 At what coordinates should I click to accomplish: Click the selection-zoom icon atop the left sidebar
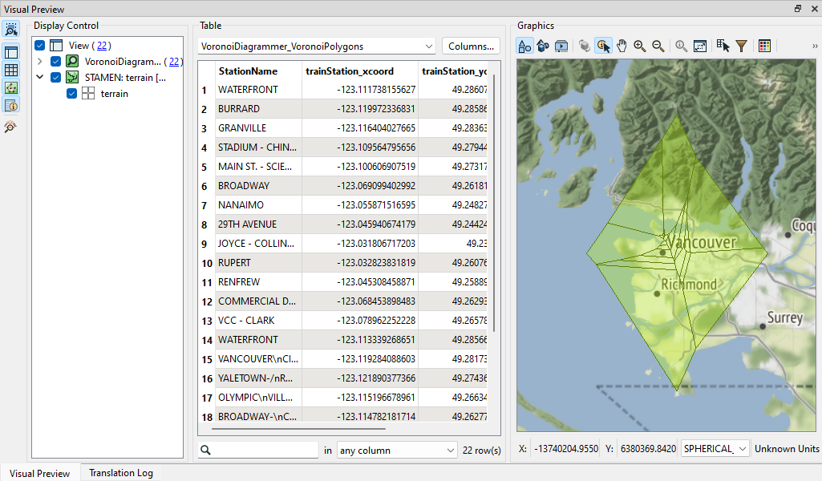[x=11, y=29]
